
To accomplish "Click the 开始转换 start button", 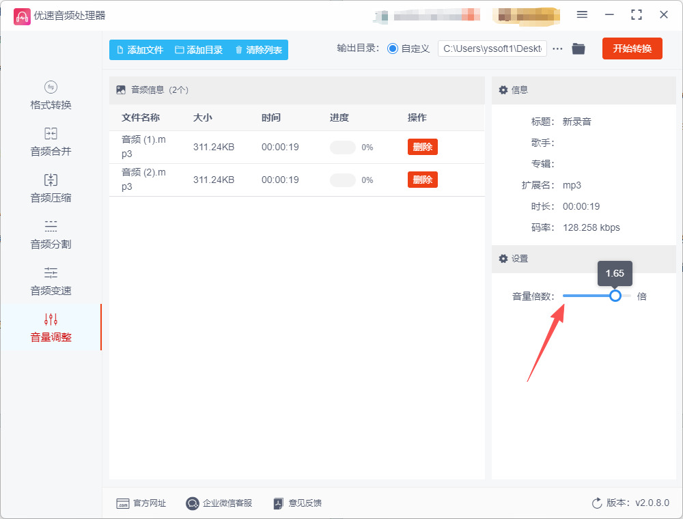I will click(x=632, y=48).
